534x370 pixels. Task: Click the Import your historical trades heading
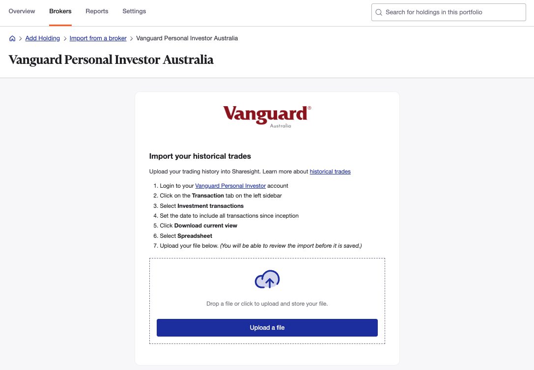click(x=199, y=156)
